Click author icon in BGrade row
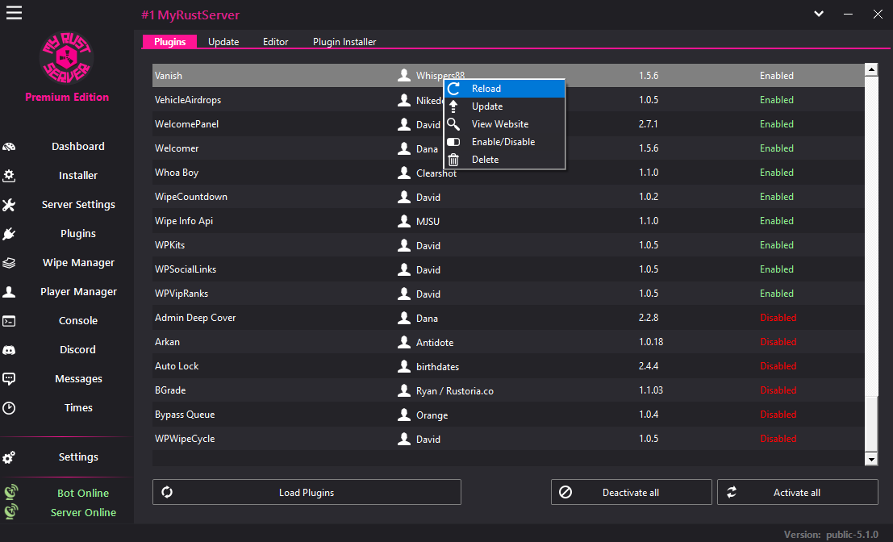Viewport: 893px width, 542px height. point(404,390)
